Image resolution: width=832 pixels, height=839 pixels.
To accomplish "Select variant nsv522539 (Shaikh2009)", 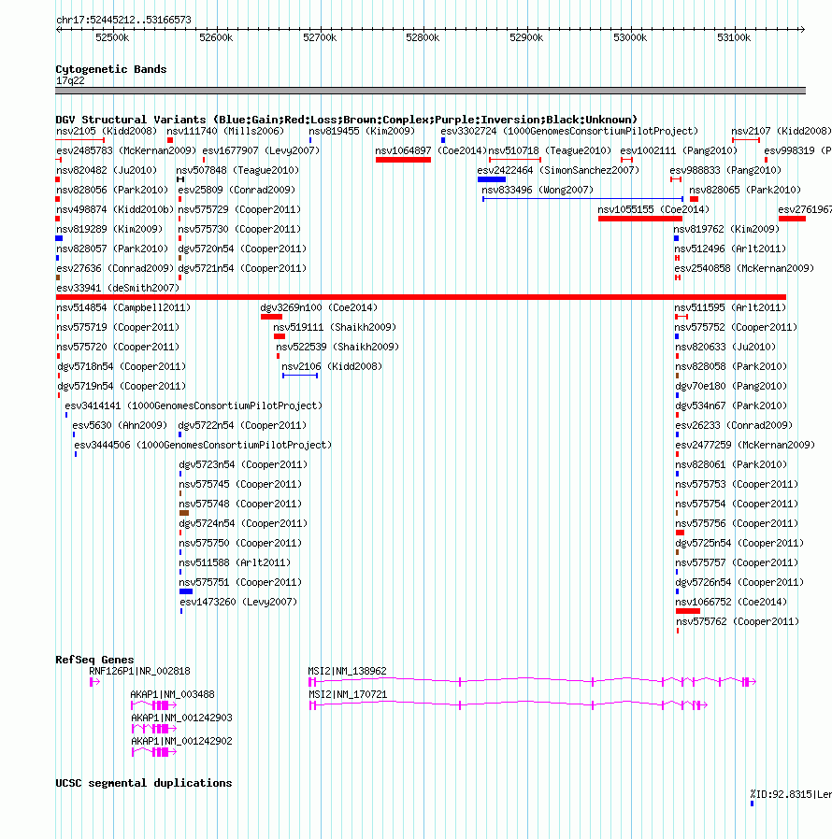I will [337, 347].
